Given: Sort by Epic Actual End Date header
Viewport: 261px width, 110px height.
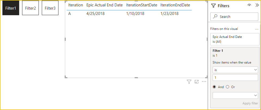Looking at the screenshot, I should pyautogui.click(x=104, y=5).
